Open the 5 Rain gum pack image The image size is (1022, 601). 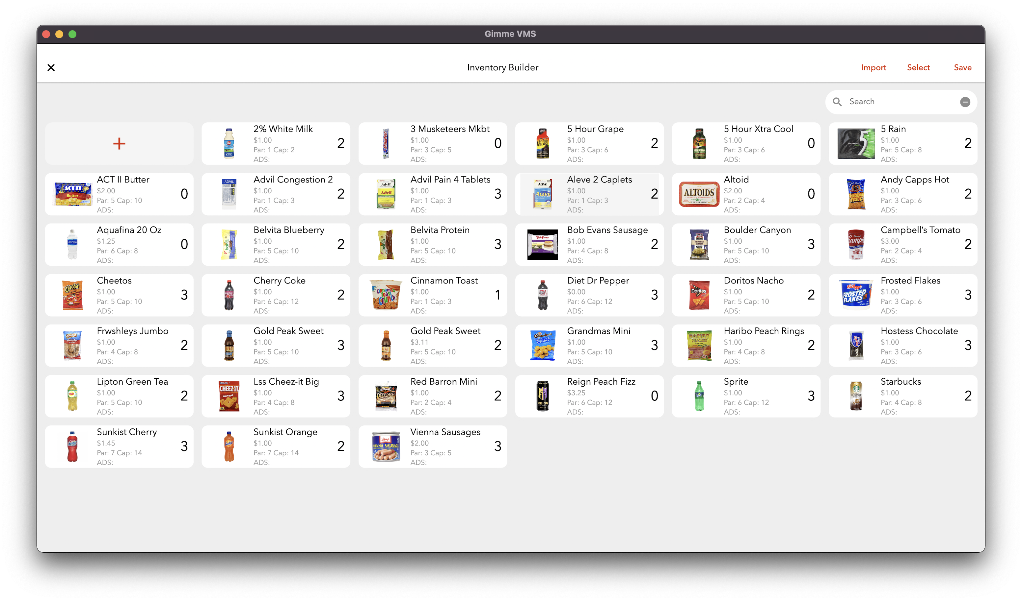pyautogui.click(x=856, y=143)
